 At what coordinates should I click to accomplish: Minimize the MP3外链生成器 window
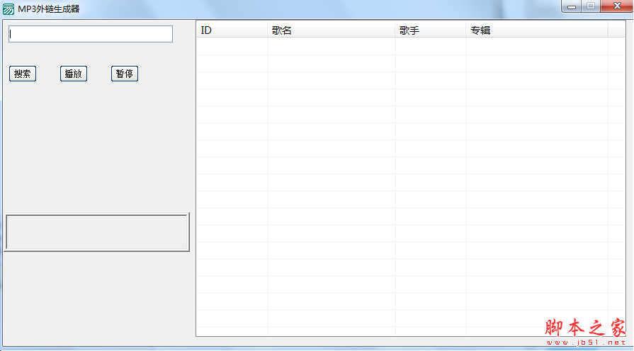[x=572, y=6]
